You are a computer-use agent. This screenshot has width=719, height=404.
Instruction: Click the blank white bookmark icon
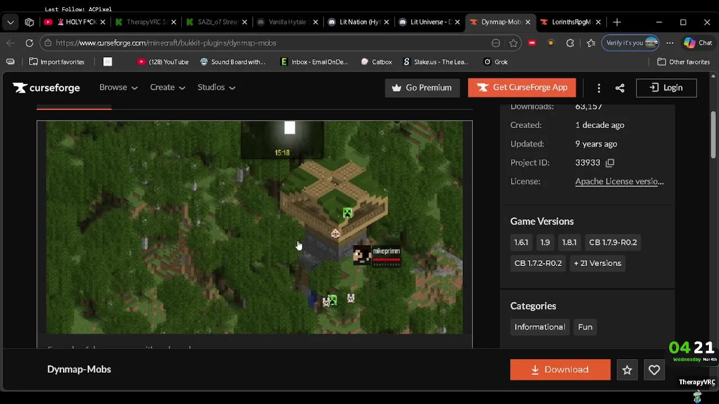108,62
